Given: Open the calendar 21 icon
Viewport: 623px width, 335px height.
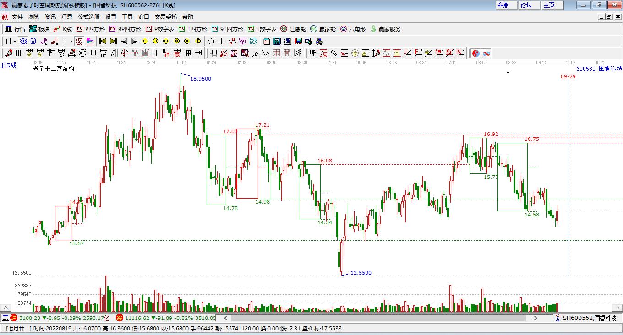Looking at the screenshot, I should coord(267,41).
